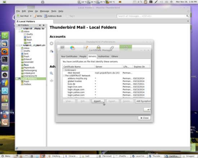Show previous folder view with left arrow
Viewport: 198px width, 158px height.
(x=40, y=25)
